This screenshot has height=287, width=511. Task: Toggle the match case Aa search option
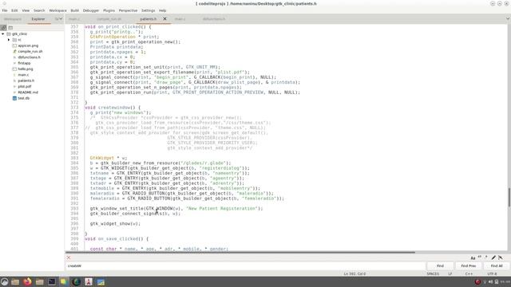tap(473, 258)
